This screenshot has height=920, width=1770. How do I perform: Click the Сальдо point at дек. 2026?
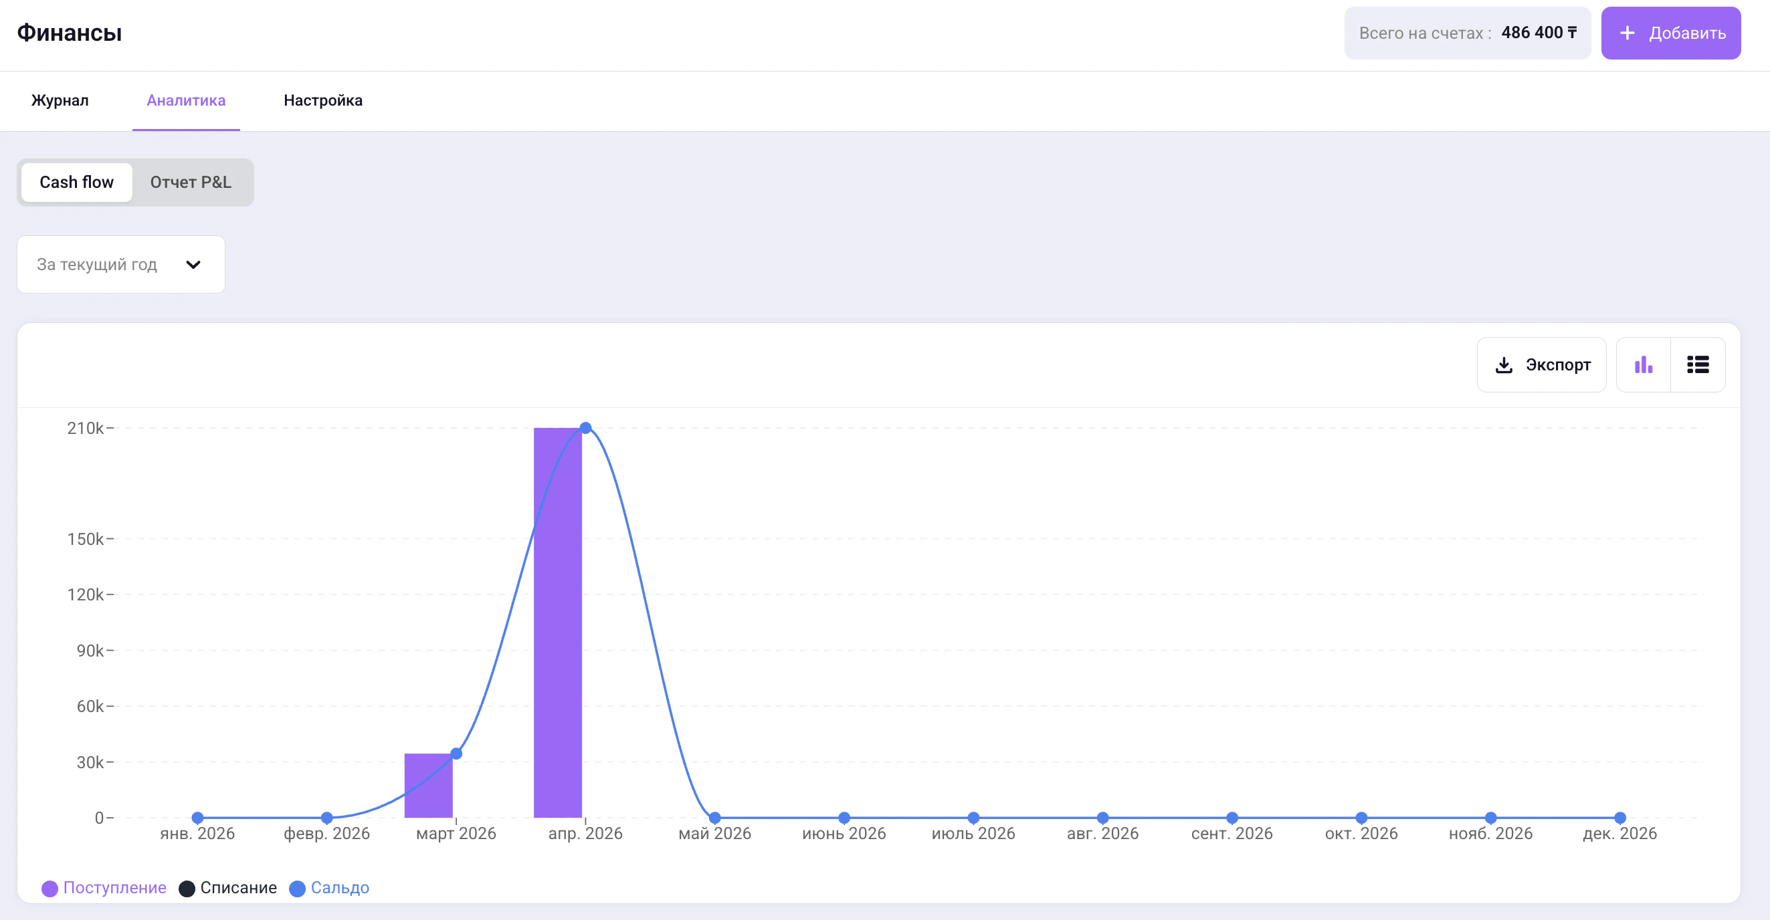pos(1619,817)
